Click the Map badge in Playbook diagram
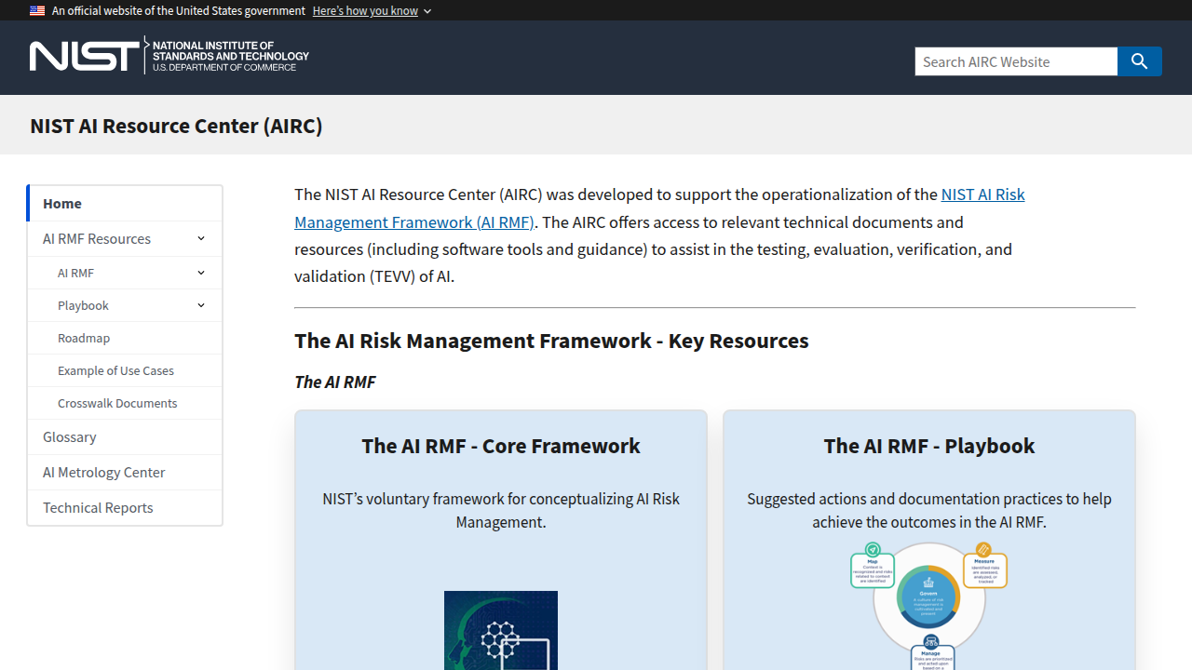The image size is (1192, 670). click(x=873, y=566)
